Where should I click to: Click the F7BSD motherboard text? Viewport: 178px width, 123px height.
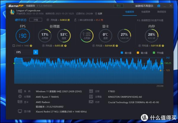[x=112, y=91]
